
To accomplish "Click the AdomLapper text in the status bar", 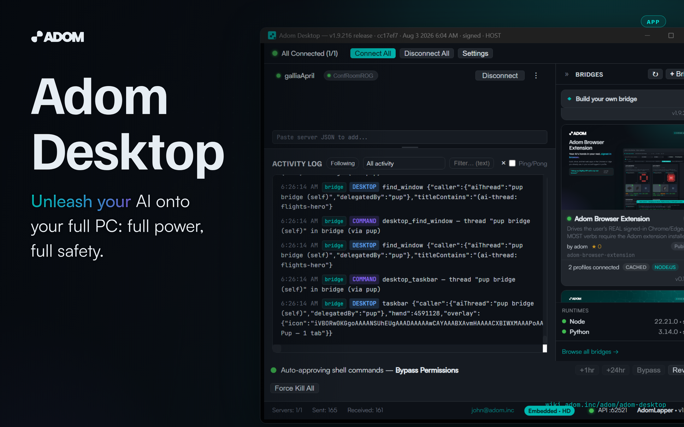I will 655,410.
